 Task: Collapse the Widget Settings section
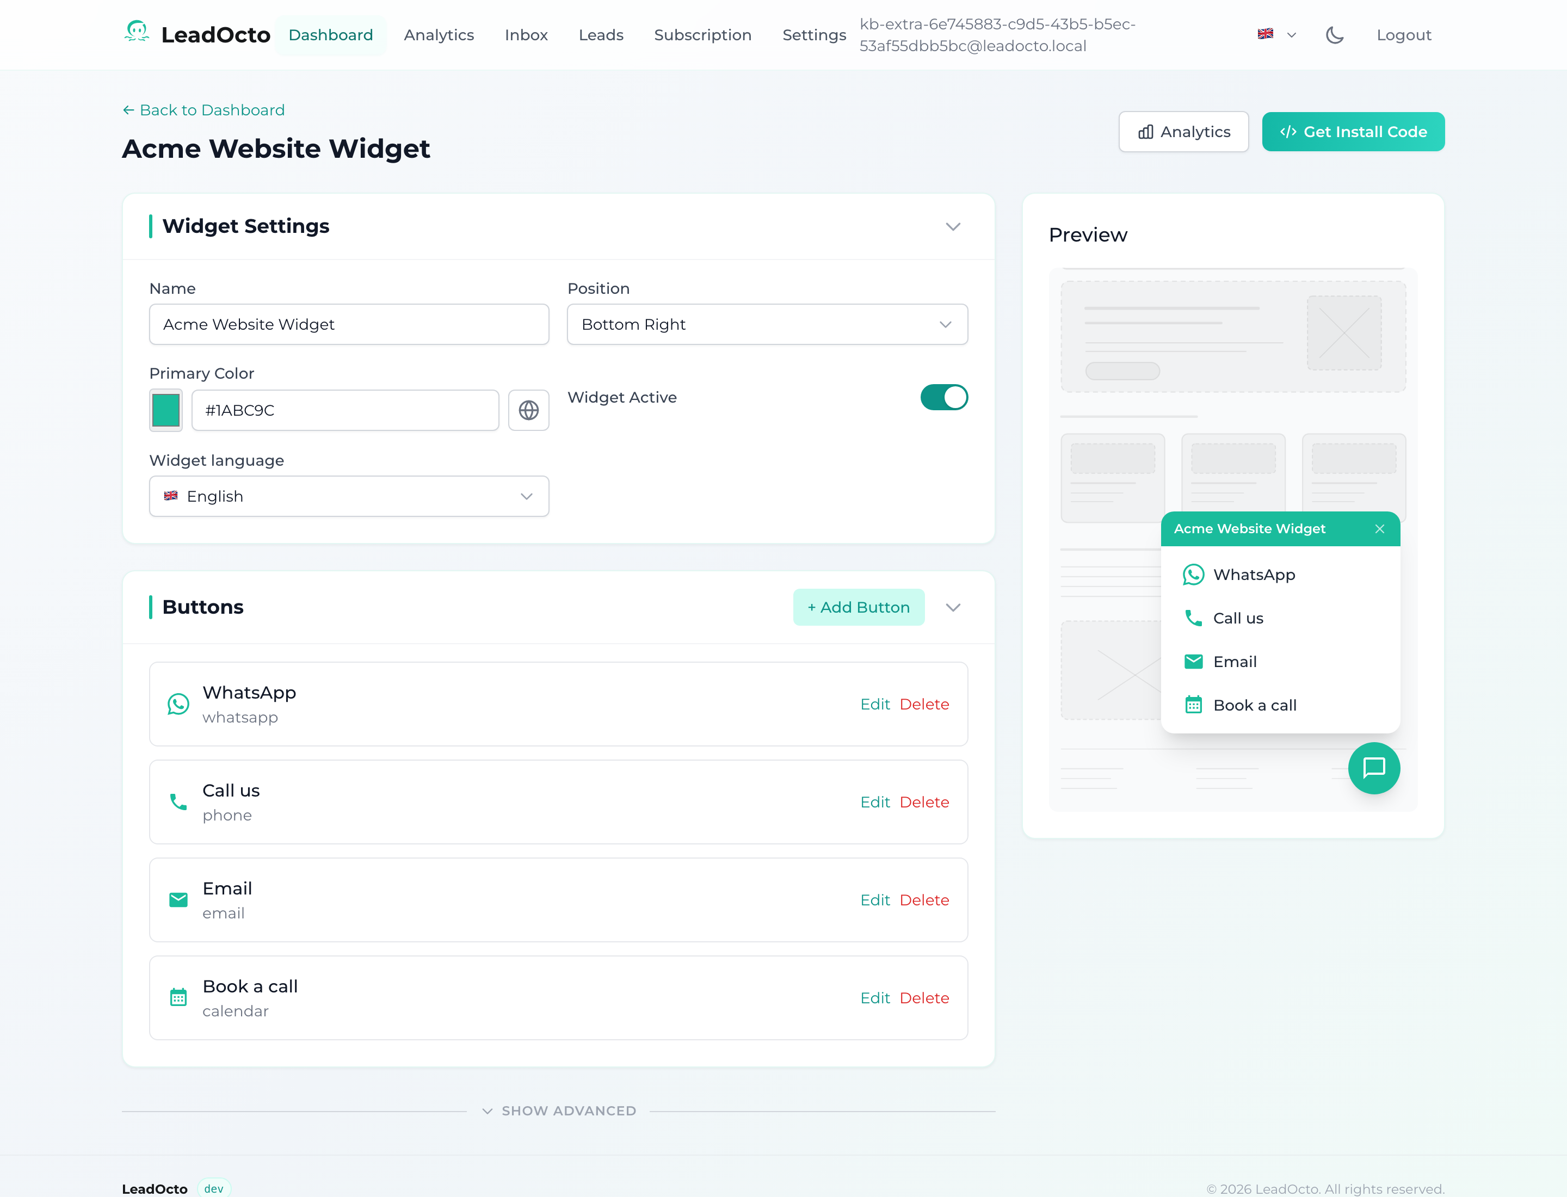953,226
